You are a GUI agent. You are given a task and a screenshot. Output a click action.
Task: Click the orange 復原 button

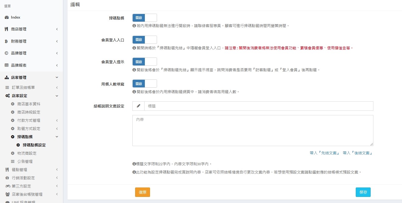pyautogui.click(x=142, y=192)
